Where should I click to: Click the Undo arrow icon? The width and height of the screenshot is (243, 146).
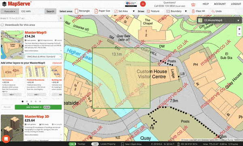(x=213, y=11)
